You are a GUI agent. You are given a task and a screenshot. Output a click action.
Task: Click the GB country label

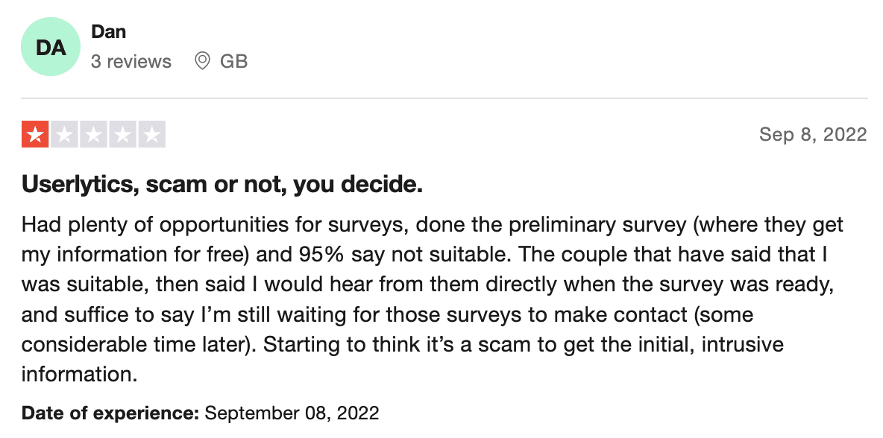point(233,61)
